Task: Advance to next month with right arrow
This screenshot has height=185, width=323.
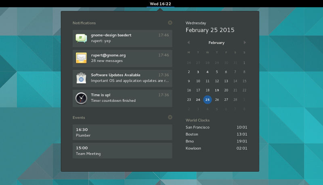Action: coord(245,42)
